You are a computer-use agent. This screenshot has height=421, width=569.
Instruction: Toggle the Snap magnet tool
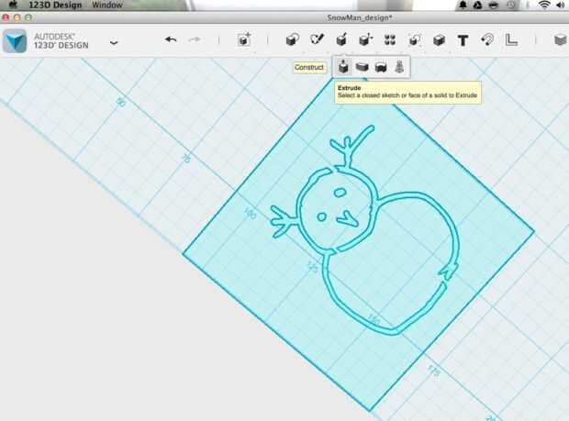(487, 39)
